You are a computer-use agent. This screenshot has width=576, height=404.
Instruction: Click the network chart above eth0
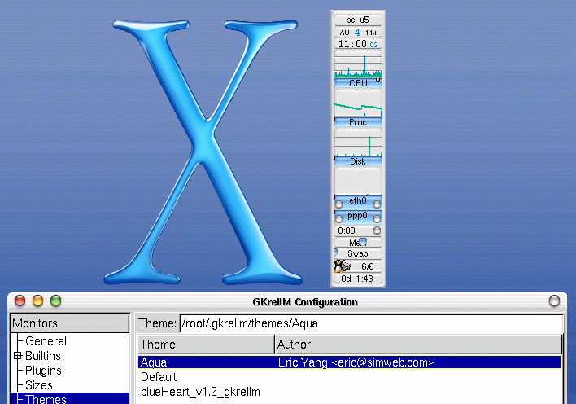(x=357, y=181)
